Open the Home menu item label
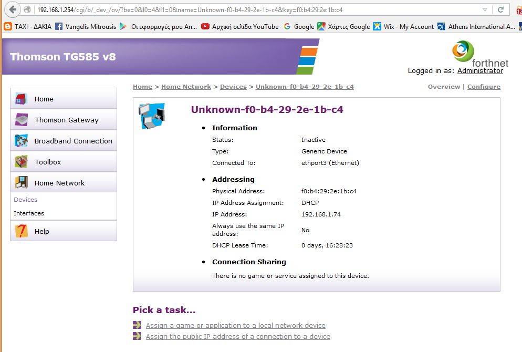The image size is (522, 352). 44,99
